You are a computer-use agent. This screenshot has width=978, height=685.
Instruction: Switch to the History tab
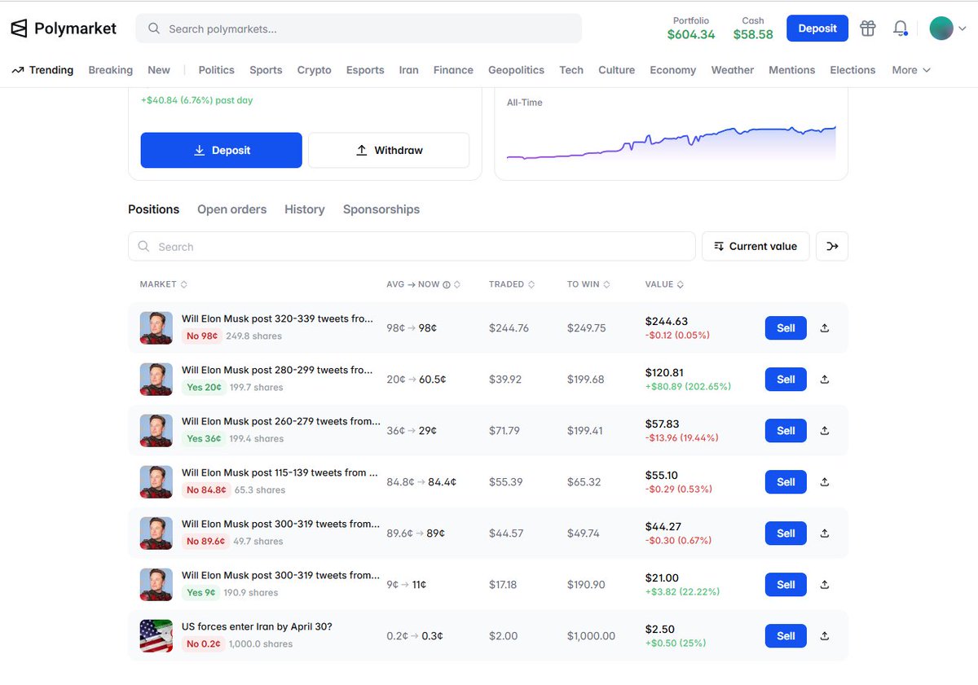pos(305,209)
